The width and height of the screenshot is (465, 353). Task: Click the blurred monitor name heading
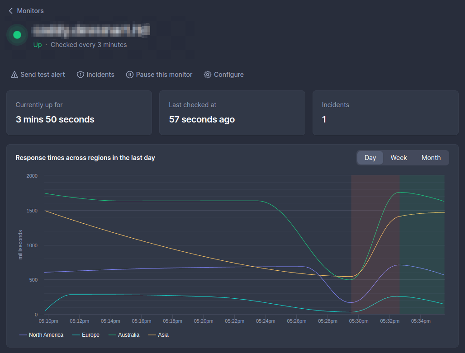90,30
